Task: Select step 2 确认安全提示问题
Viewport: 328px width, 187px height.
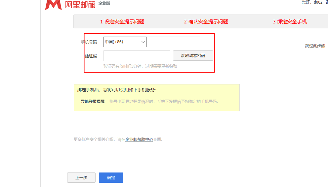Action: point(206,22)
